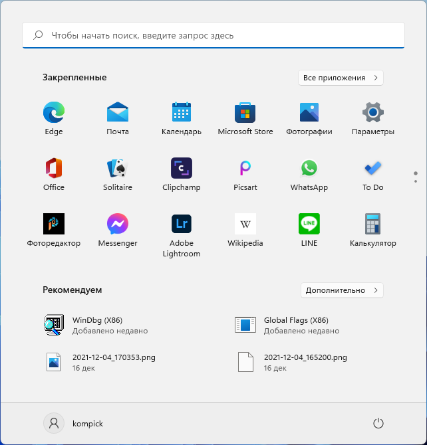Launch Clipchamp video editor

(x=182, y=174)
